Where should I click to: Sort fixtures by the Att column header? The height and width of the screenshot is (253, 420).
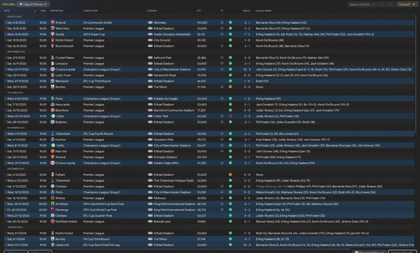(x=199, y=11)
